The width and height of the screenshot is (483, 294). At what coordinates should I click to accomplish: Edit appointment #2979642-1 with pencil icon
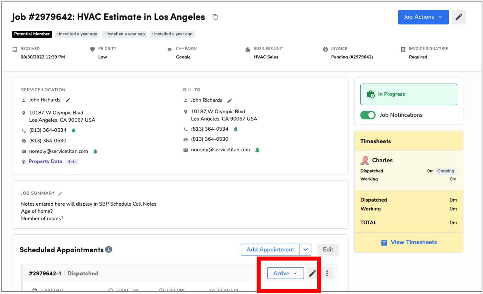(x=312, y=273)
